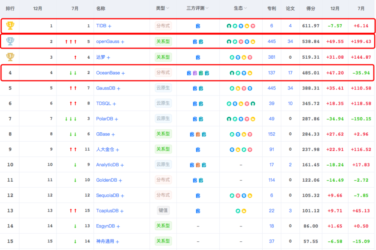Click the plus icon beside openGauss
This screenshot has height=250, width=376.
[122, 42]
